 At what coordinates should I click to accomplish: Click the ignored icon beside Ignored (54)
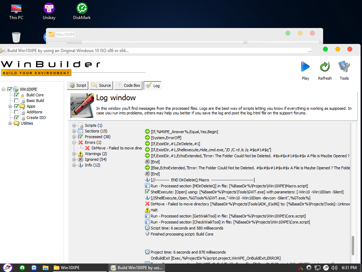tap(81, 159)
